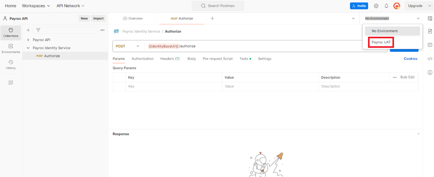Click the code snippet icon
Screen dimensions: 434x177
click(430, 59)
